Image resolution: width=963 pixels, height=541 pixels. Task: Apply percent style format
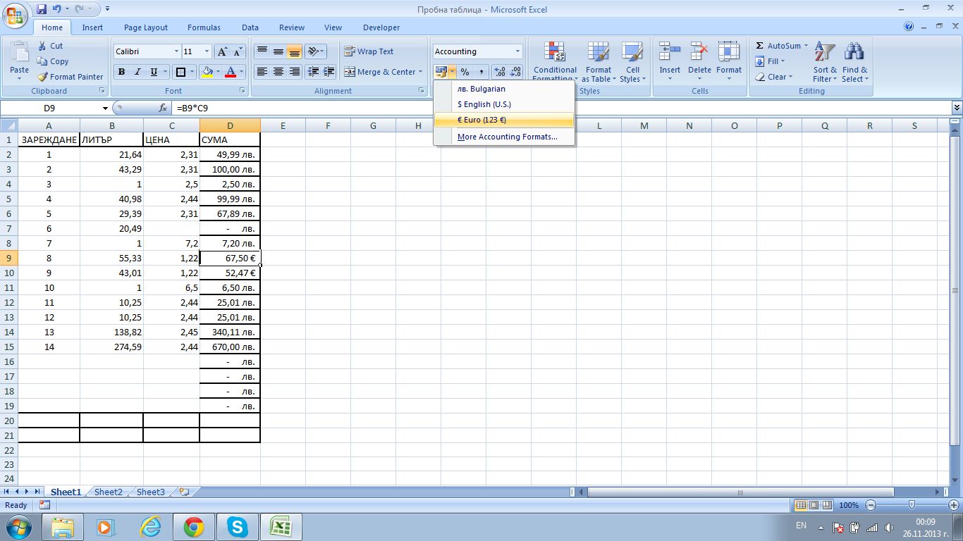click(x=465, y=72)
